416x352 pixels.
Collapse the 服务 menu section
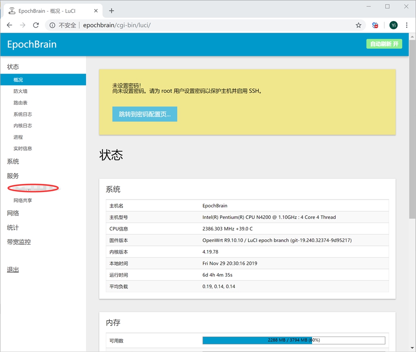[x=13, y=176]
